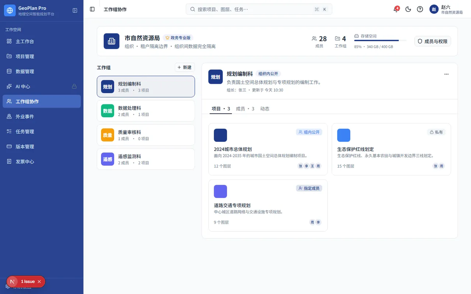
Task: Click the GeoPlan Pro globe logo
Action: tap(10, 11)
